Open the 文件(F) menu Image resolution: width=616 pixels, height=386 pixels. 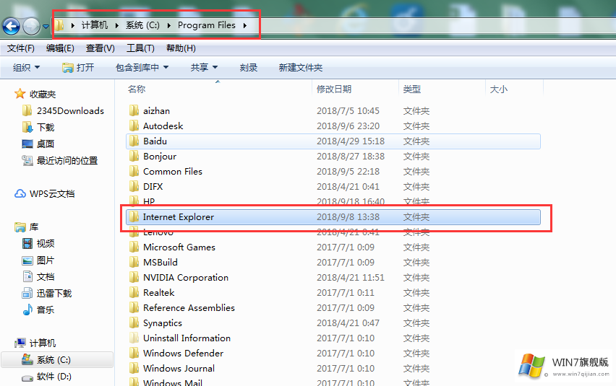click(21, 48)
